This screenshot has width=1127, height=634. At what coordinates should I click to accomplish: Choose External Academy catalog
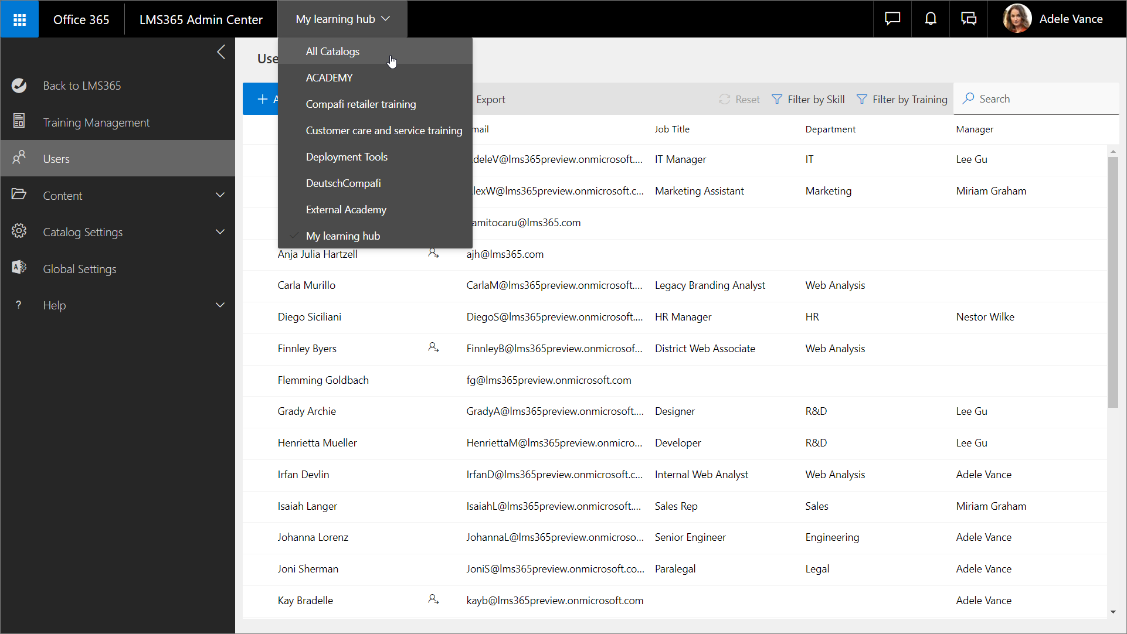coord(346,210)
